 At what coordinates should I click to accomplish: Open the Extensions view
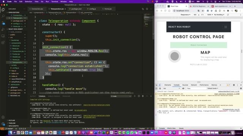click(3, 43)
